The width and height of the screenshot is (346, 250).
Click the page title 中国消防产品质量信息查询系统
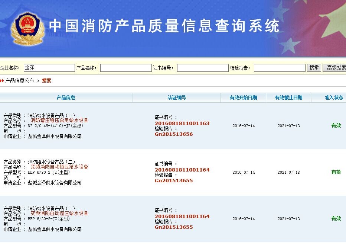tap(164, 26)
